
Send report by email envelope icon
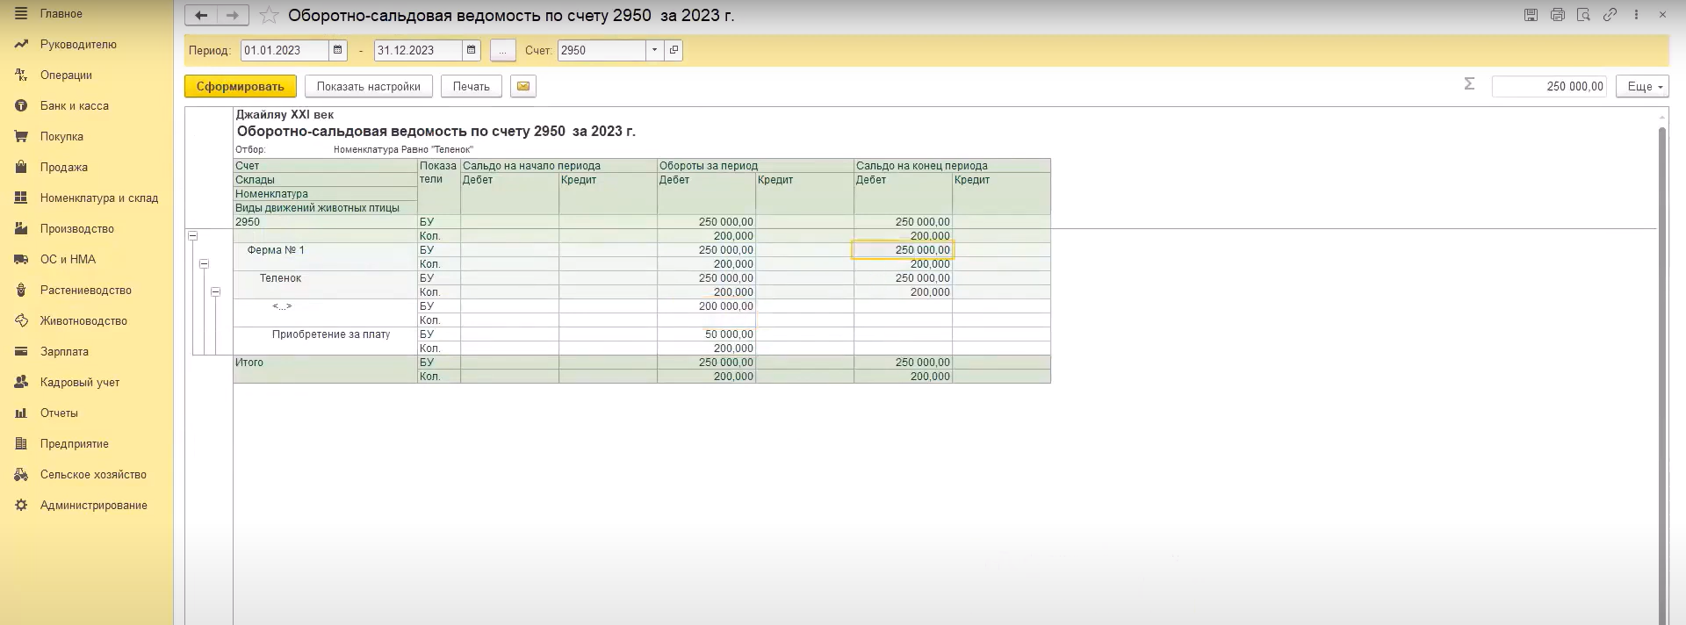click(522, 86)
